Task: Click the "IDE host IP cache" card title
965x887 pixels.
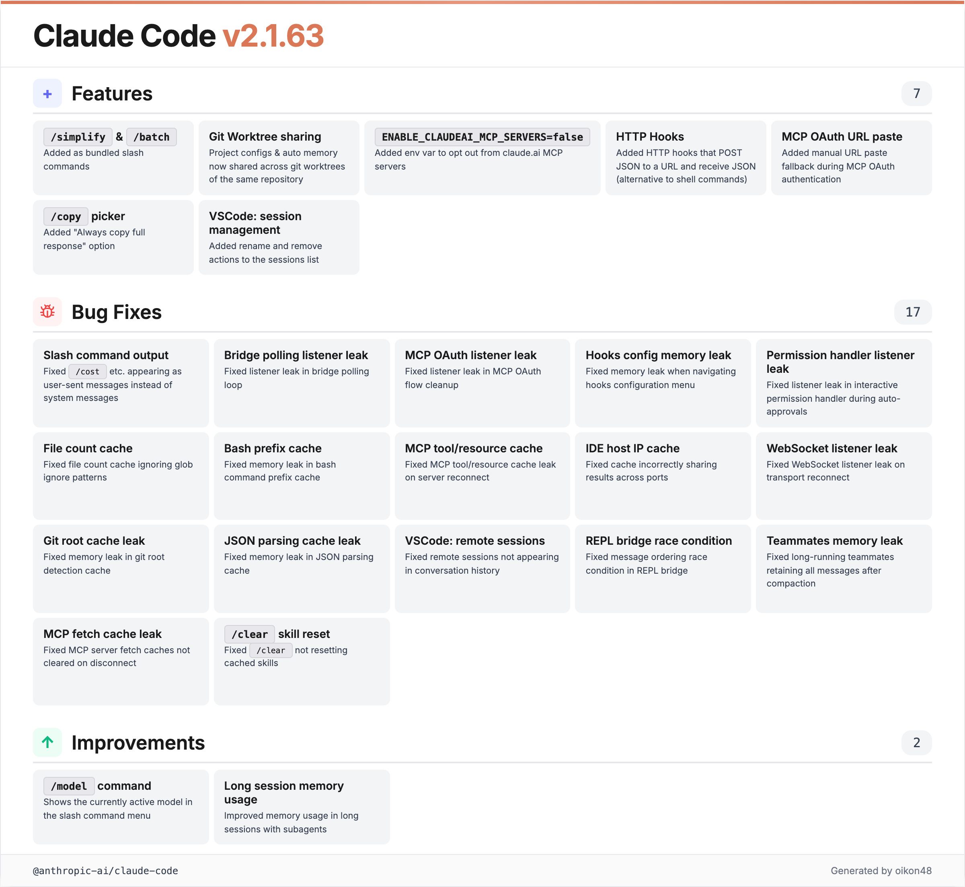Action: [632, 448]
